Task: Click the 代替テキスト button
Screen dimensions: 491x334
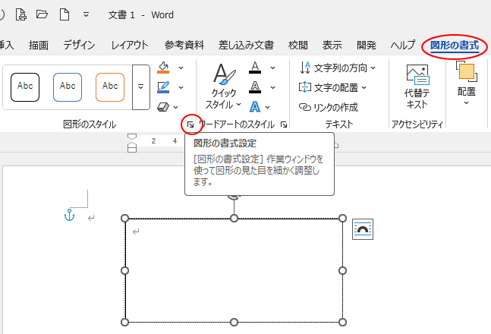Action: point(417,87)
